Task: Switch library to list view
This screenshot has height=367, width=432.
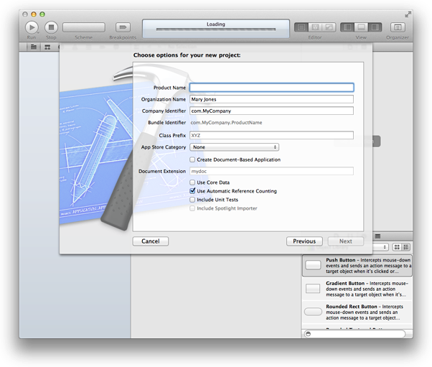Action: click(406, 247)
